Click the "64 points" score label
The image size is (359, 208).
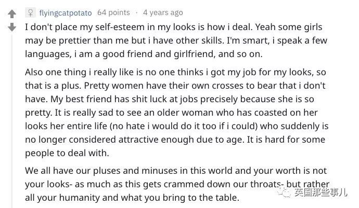click(x=113, y=12)
